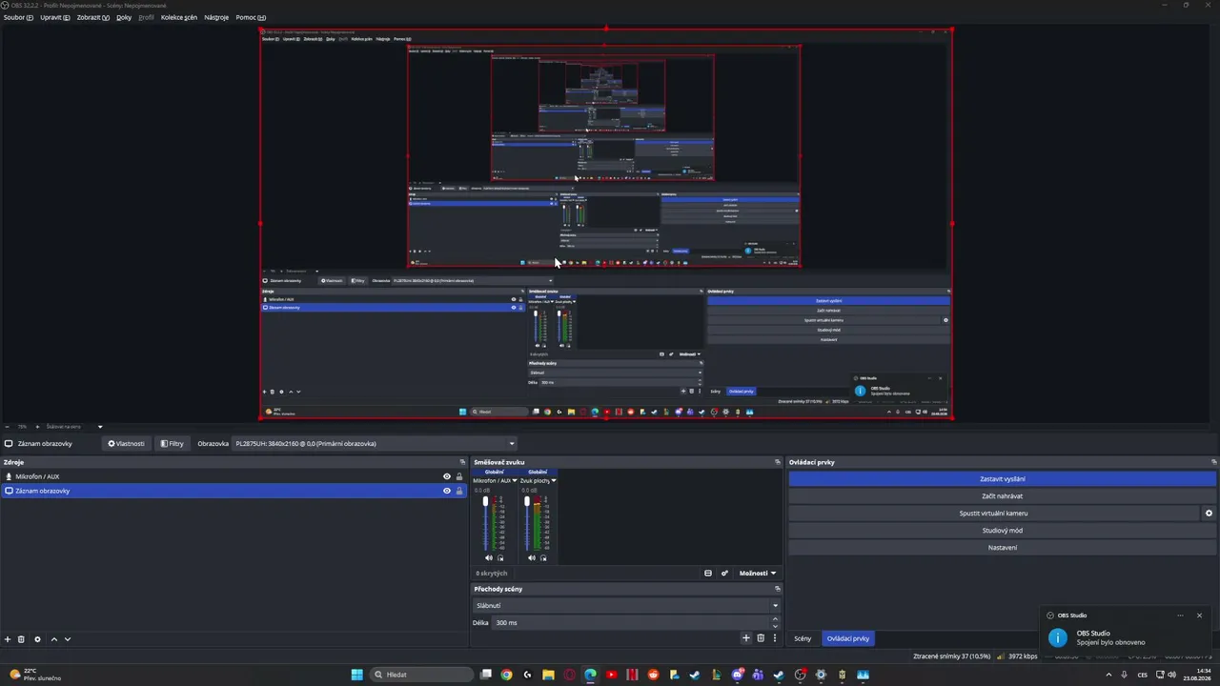Undock the Přechody scény panel

[x=777, y=589]
